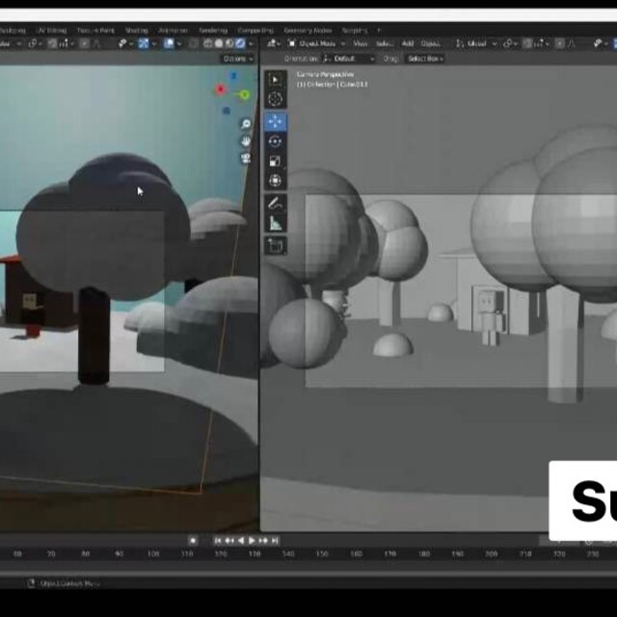Open the Drag Select Box dropdown
617x617 pixels.
click(425, 59)
